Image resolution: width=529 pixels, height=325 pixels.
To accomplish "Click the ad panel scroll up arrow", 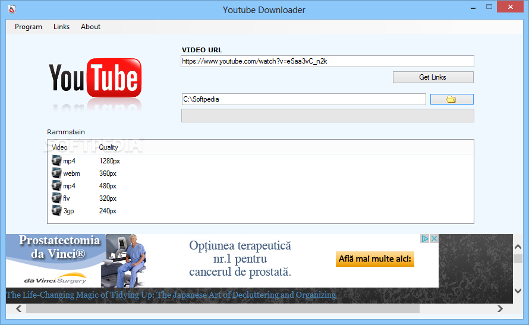I will coord(518,247).
